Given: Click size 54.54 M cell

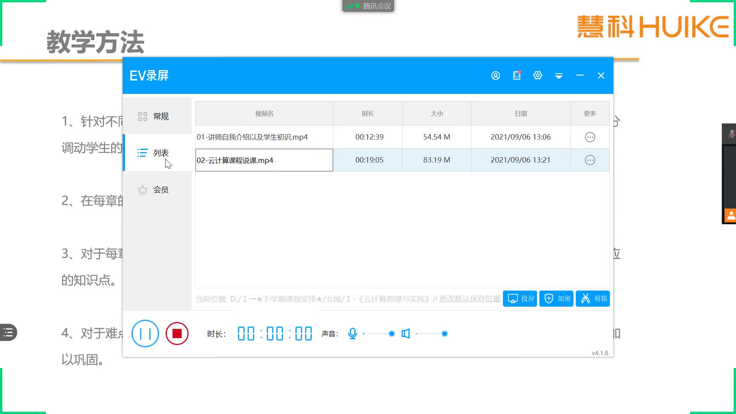Looking at the screenshot, I should (x=437, y=137).
